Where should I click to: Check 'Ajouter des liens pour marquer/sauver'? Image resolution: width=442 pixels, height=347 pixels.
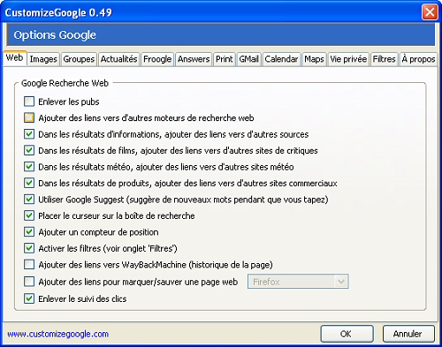[29, 282]
